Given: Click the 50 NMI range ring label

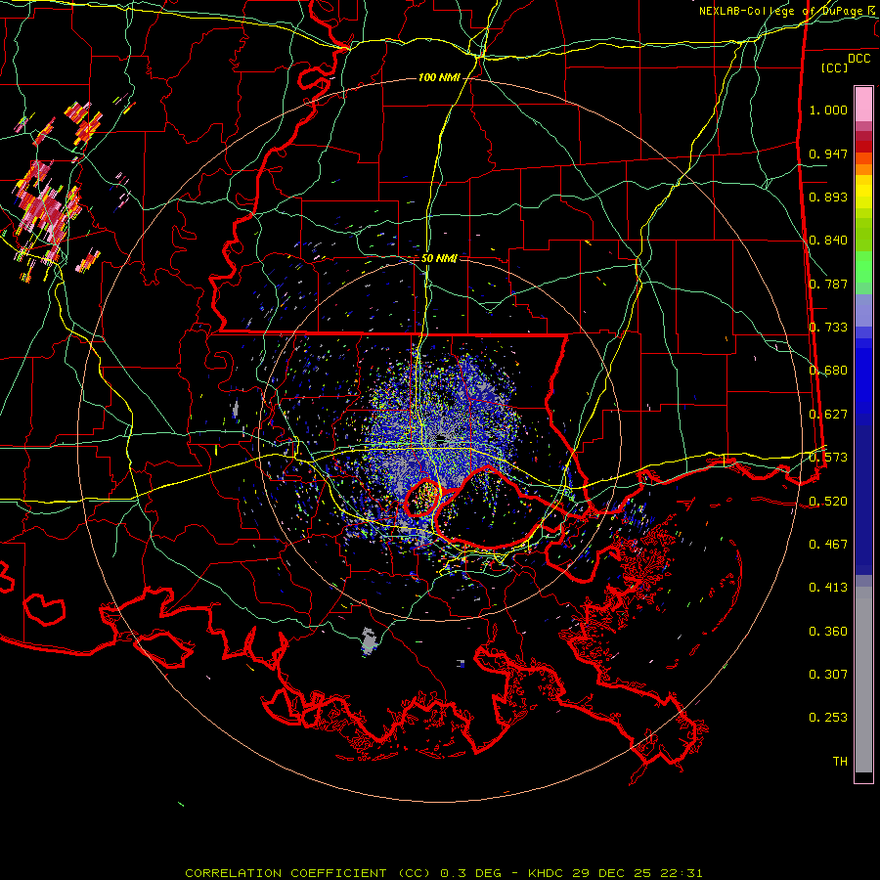Looking at the screenshot, I should coord(439,258).
